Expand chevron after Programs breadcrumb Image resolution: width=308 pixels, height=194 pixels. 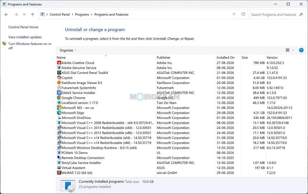click(x=92, y=15)
